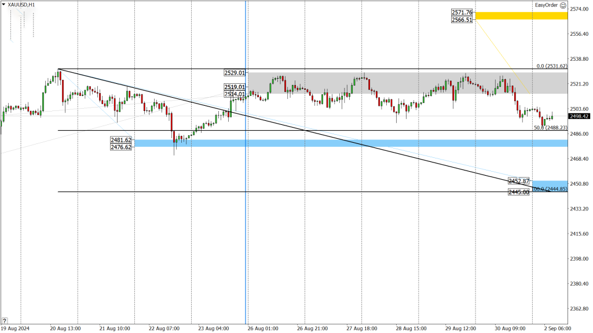Expand the XAUUSD,H1 chart title arrow
Image resolution: width=593 pixels, height=333 pixels.
click(x=4, y=5)
